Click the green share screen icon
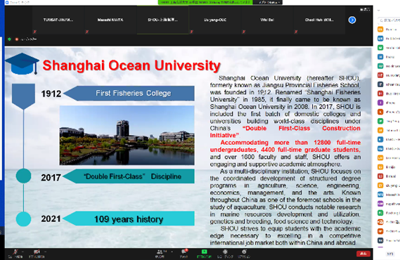The image size is (400, 260). click(x=204, y=252)
